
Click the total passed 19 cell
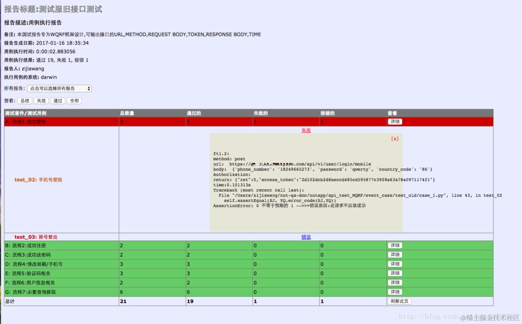coord(219,301)
